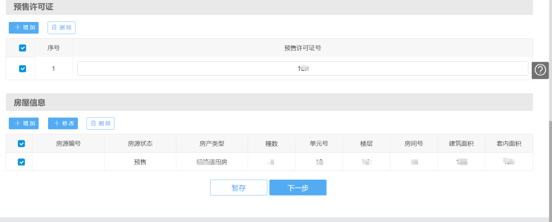
Task: Select the 房产类型 column header
Action: coord(212,143)
